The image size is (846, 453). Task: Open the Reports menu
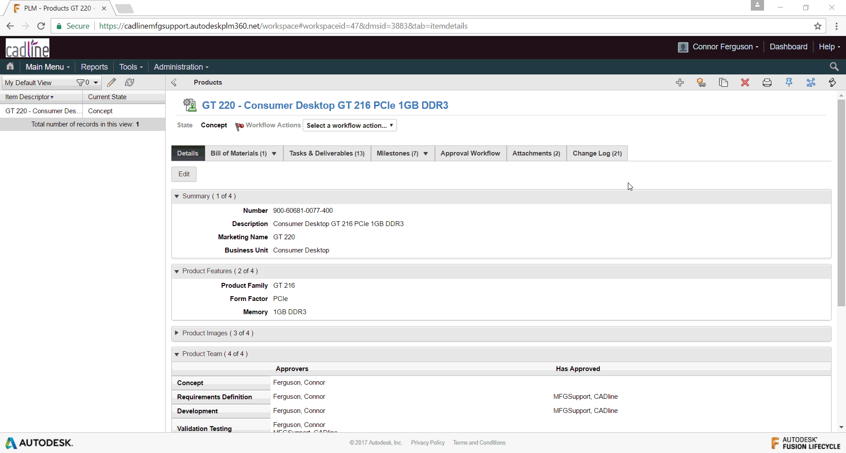(x=94, y=67)
